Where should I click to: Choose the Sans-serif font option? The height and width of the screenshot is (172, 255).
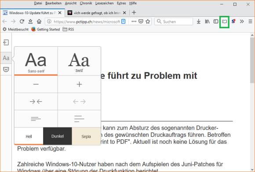point(36,61)
